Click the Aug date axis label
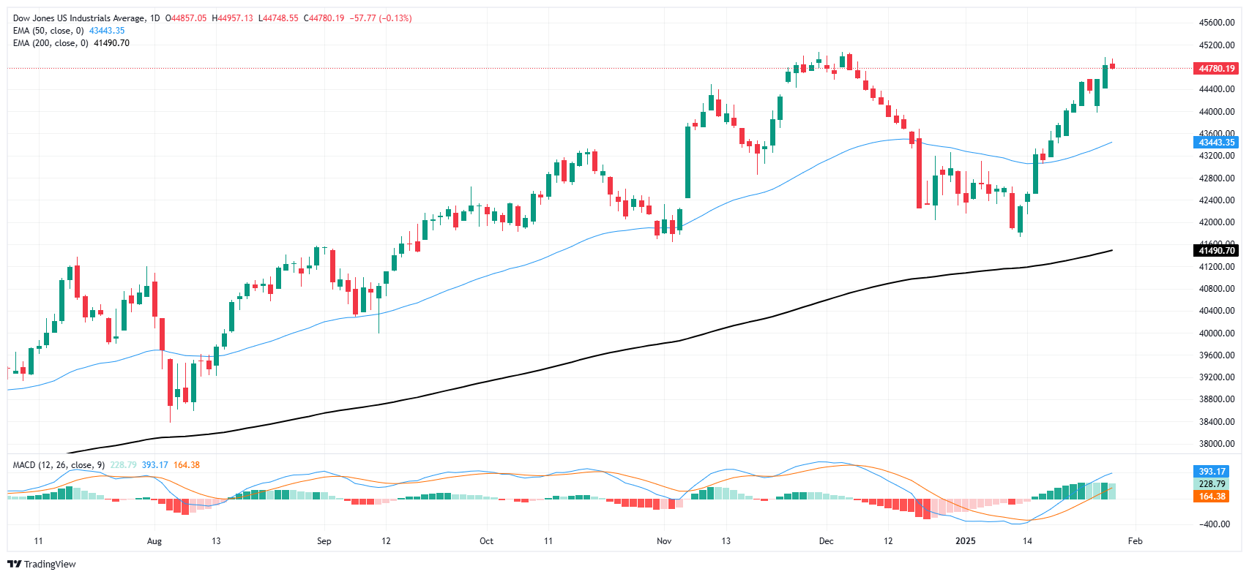The image size is (1249, 577). [154, 541]
